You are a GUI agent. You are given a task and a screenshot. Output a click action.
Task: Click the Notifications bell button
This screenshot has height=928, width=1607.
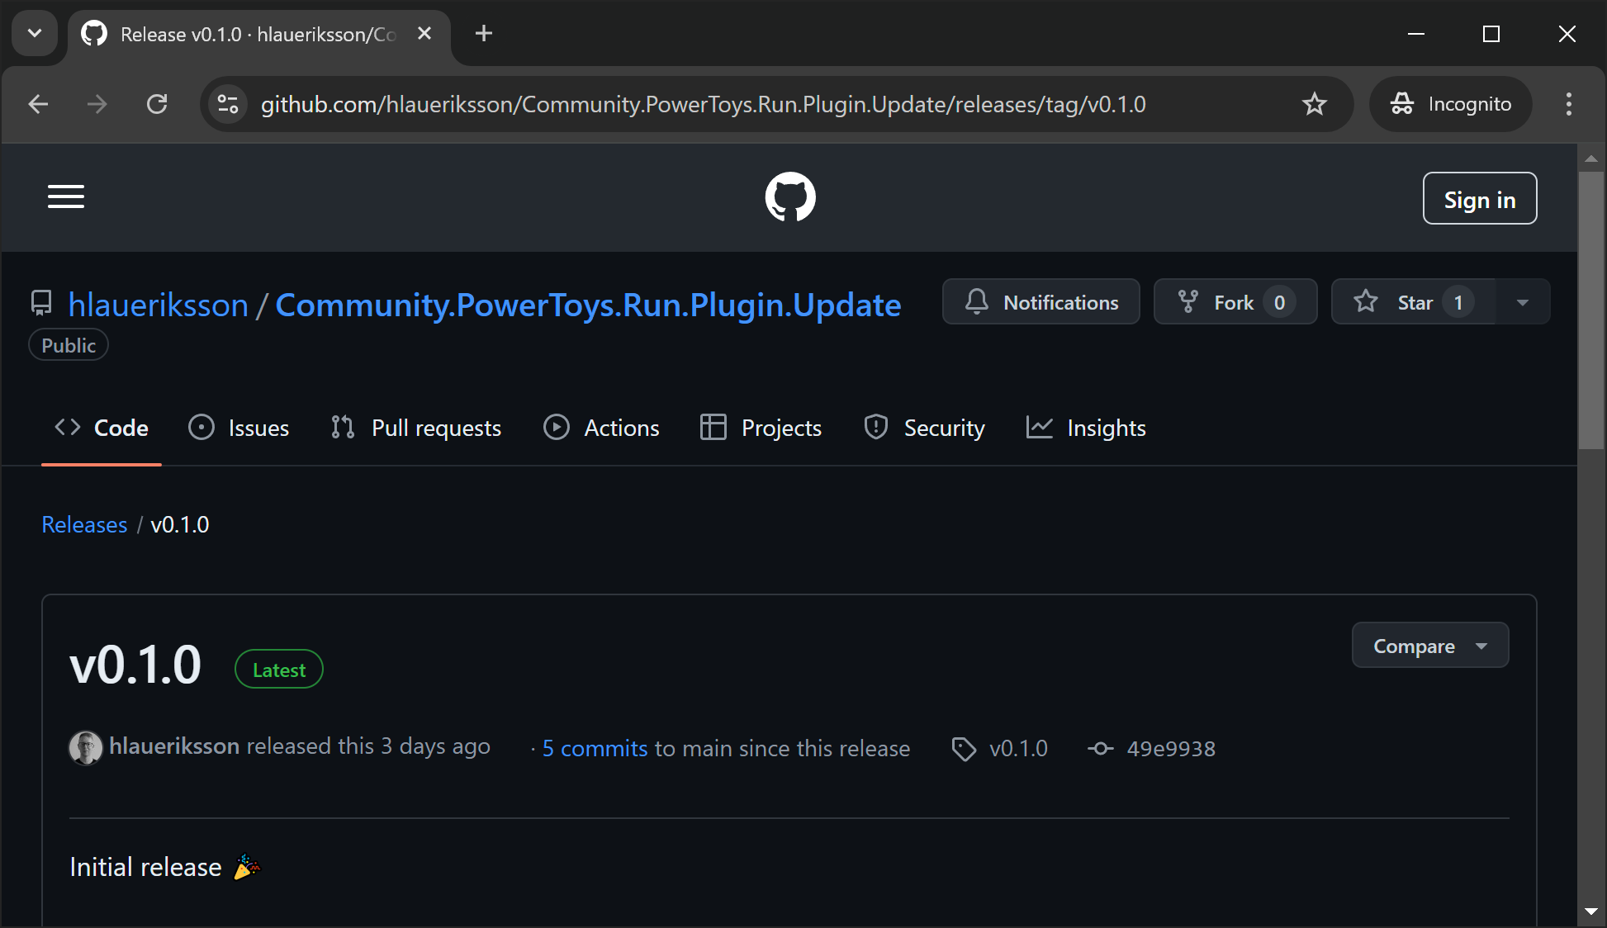tap(1041, 302)
